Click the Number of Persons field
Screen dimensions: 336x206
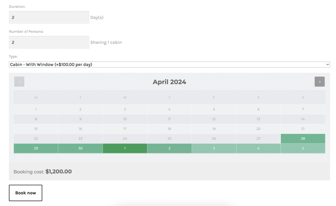coord(49,42)
